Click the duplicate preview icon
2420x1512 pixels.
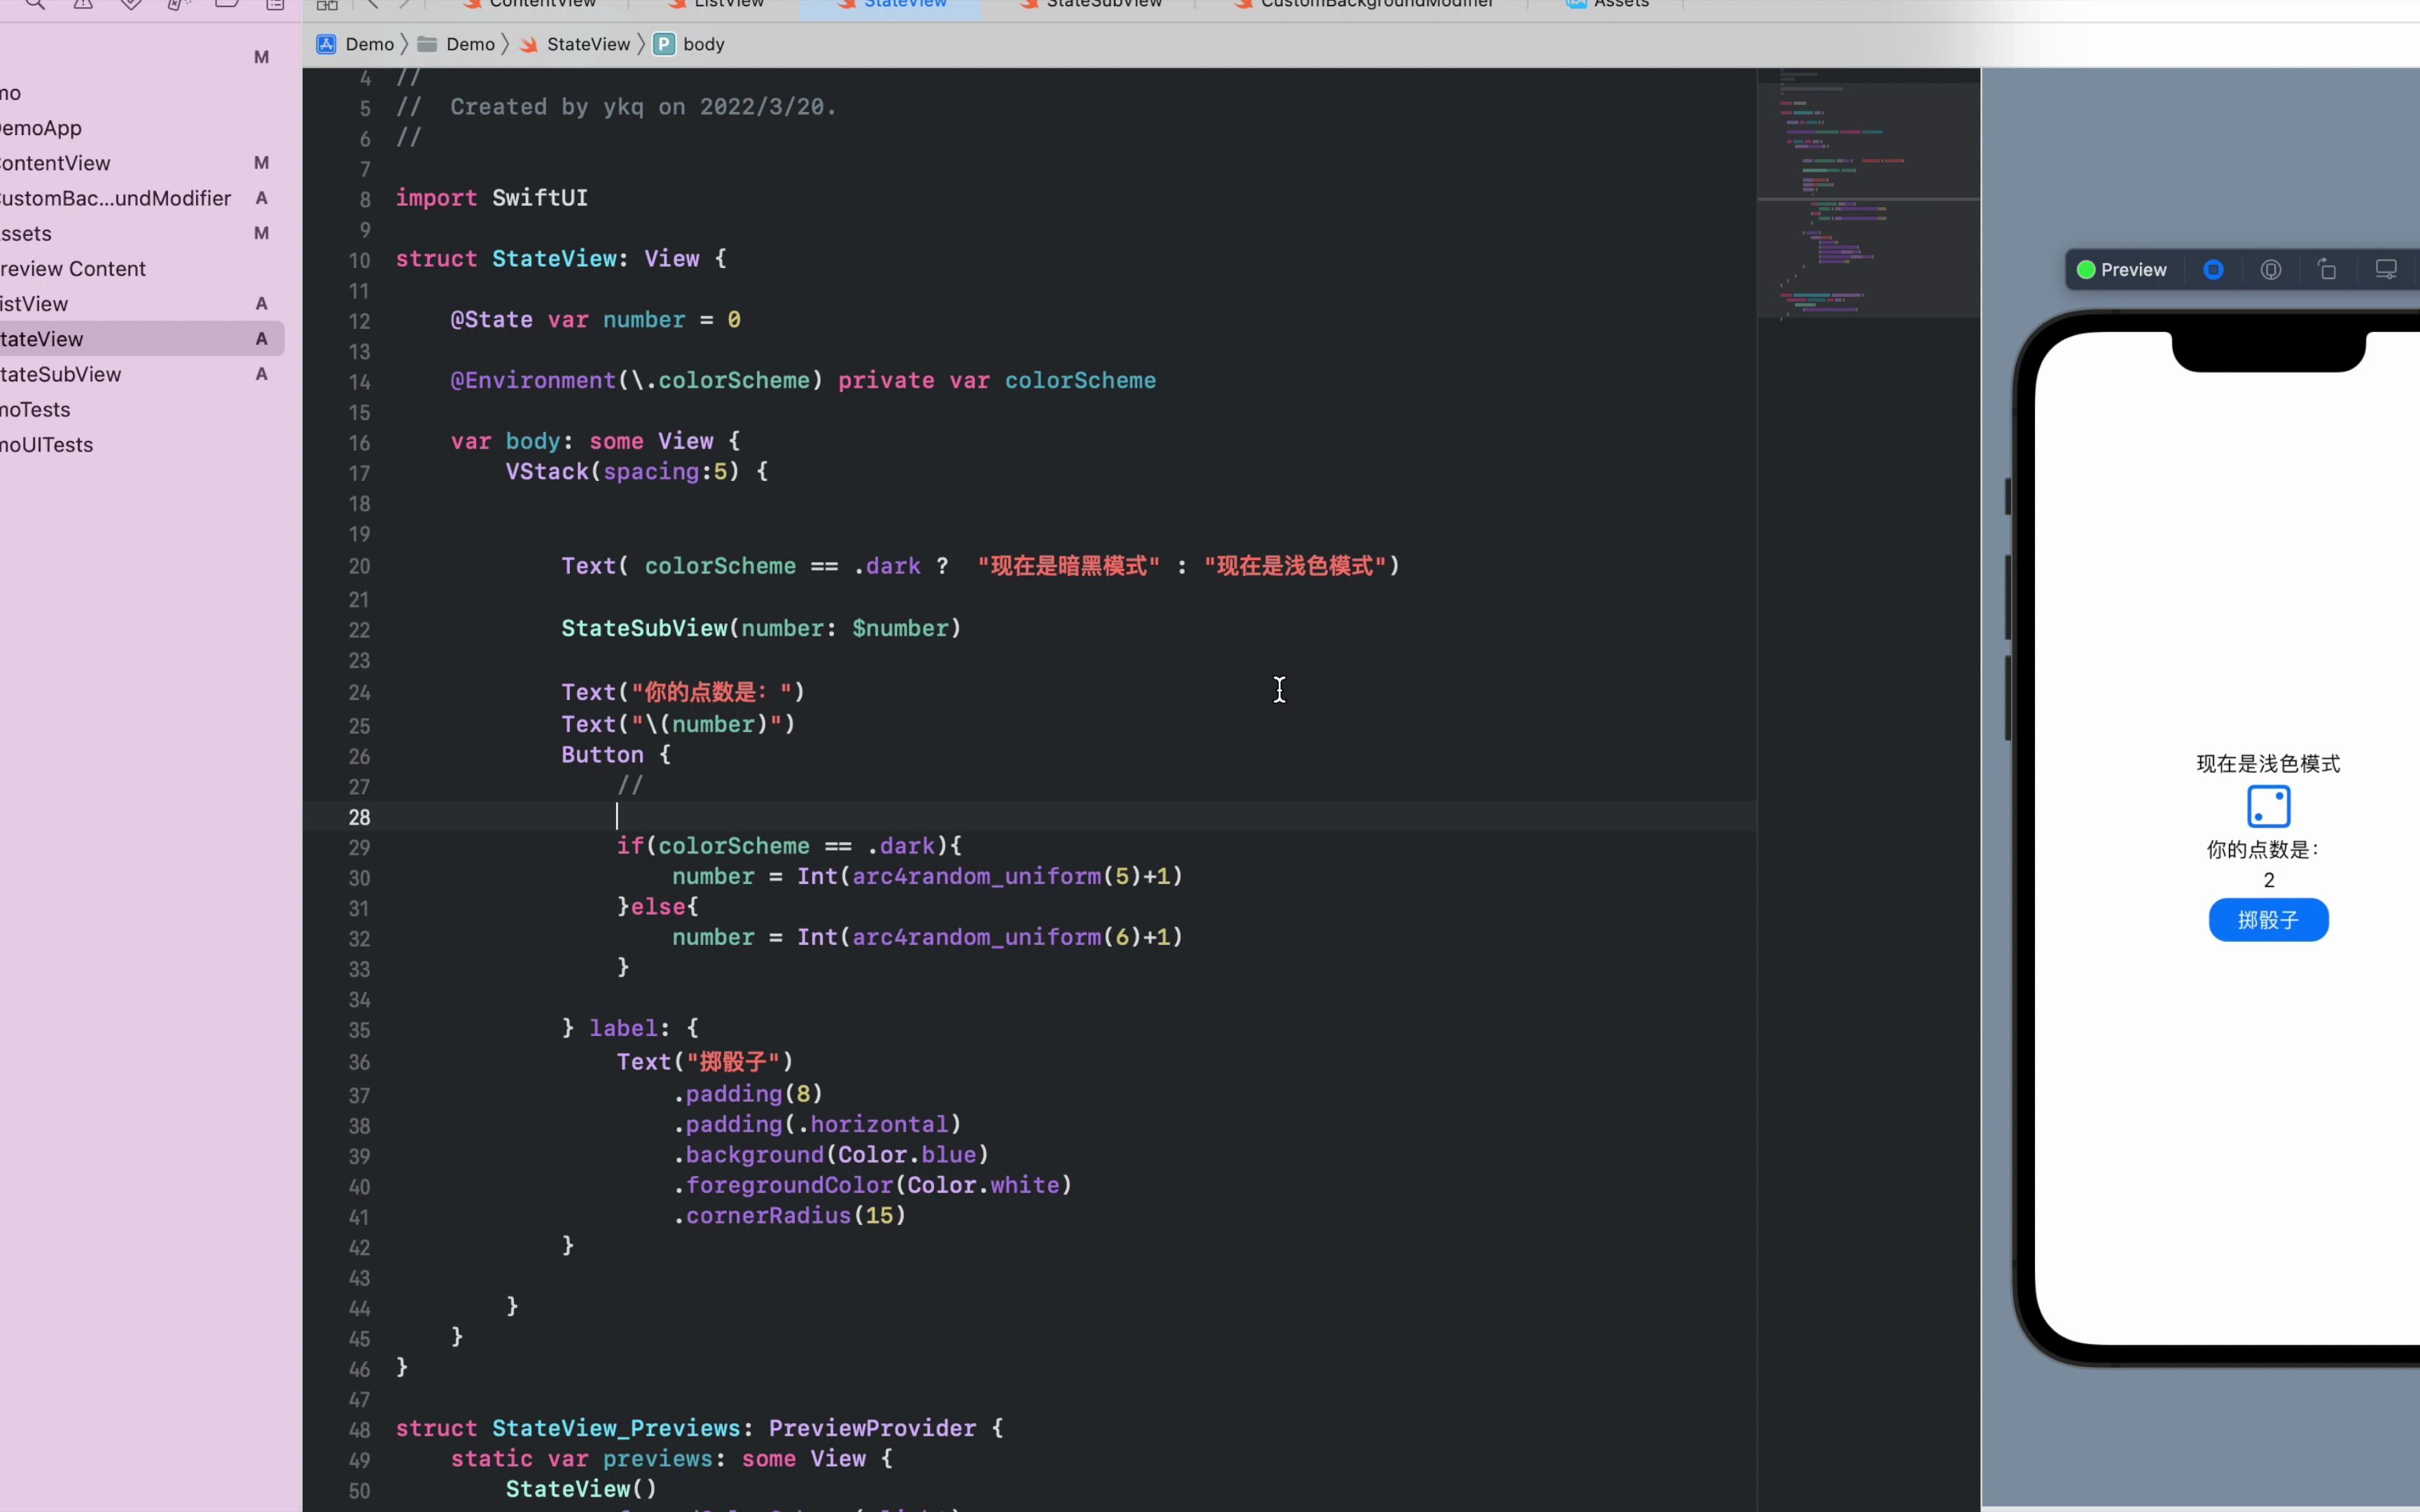[2328, 270]
